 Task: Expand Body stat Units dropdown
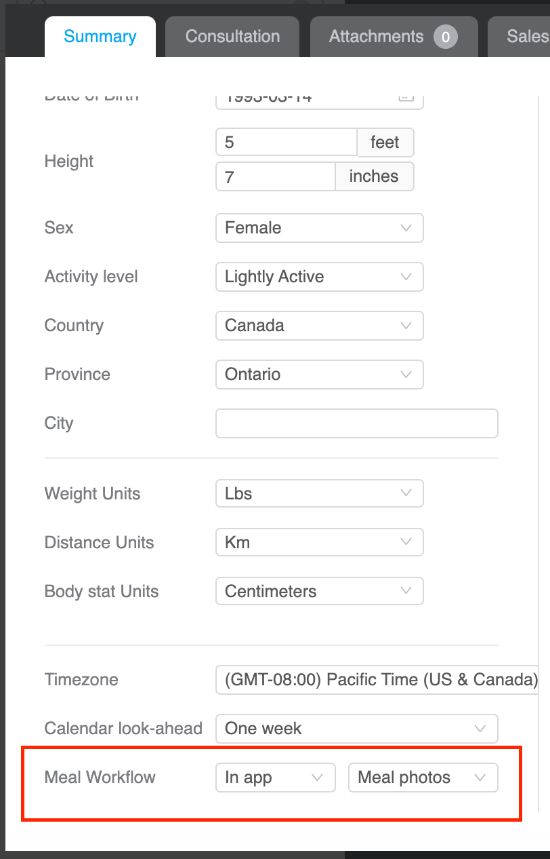(x=320, y=592)
